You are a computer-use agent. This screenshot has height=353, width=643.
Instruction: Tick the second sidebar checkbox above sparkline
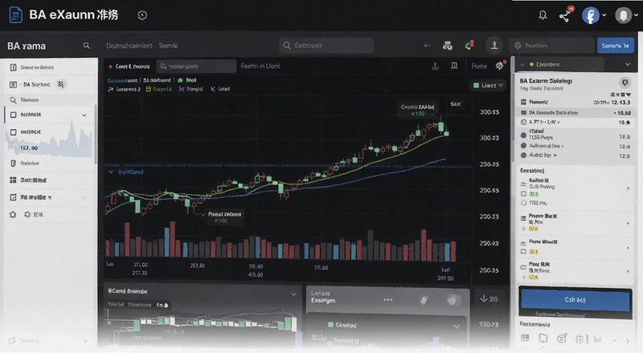(x=13, y=132)
